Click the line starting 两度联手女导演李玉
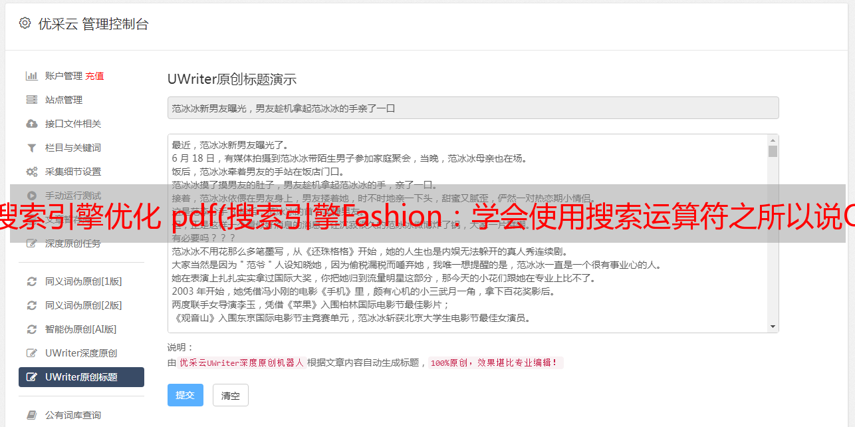Screen dimensions: 855x427 click(x=311, y=305)
